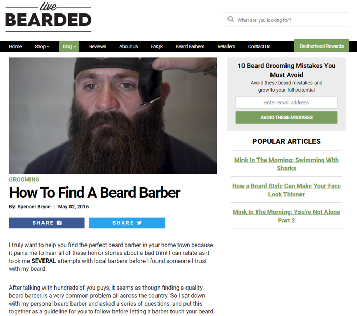
Task: Click the Twitter bird icon on Share button
Action: coord(139,223)
